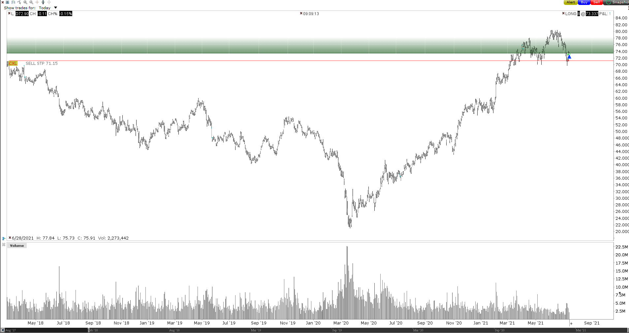
Task: Expand the trades period arrow
Action: [x=55, y=8]
